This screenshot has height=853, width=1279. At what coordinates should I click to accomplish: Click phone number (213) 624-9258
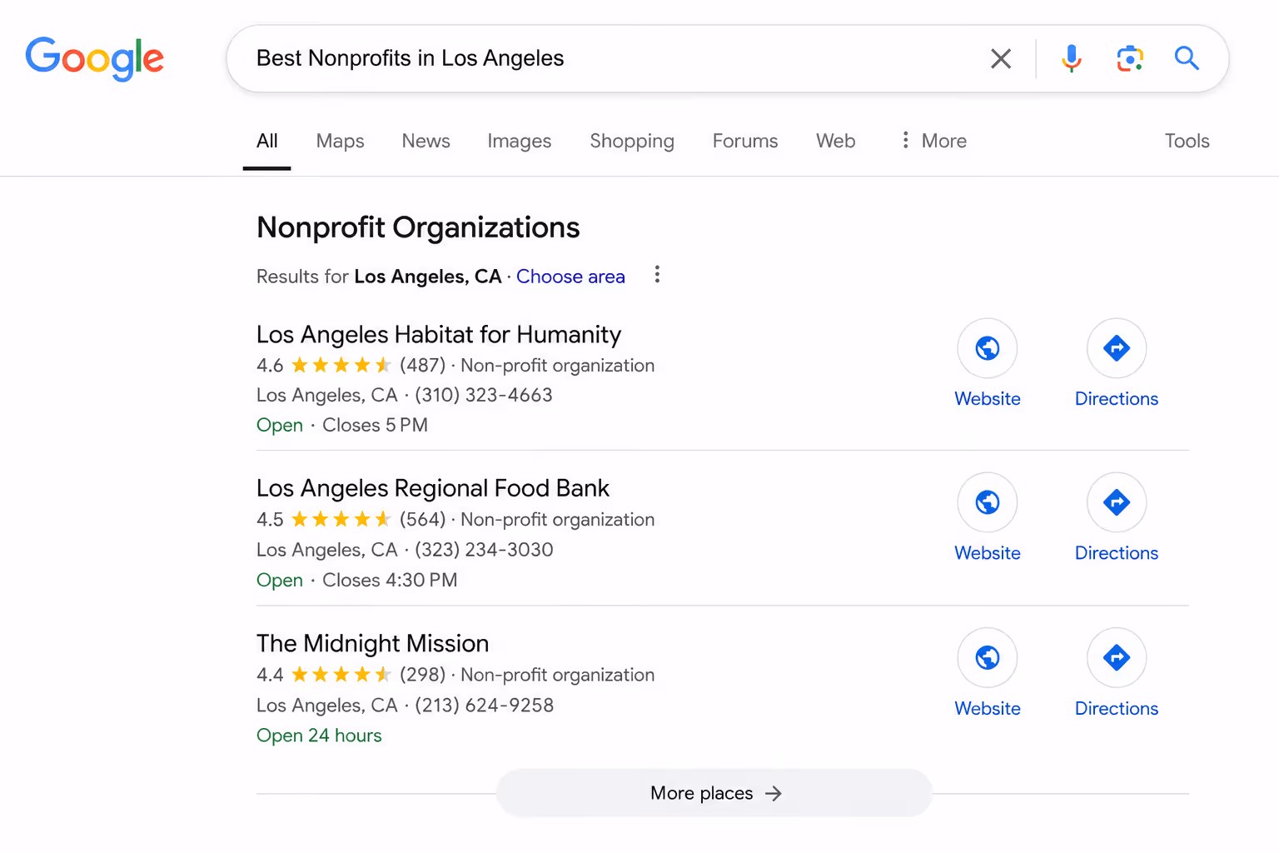coord(485,706)
